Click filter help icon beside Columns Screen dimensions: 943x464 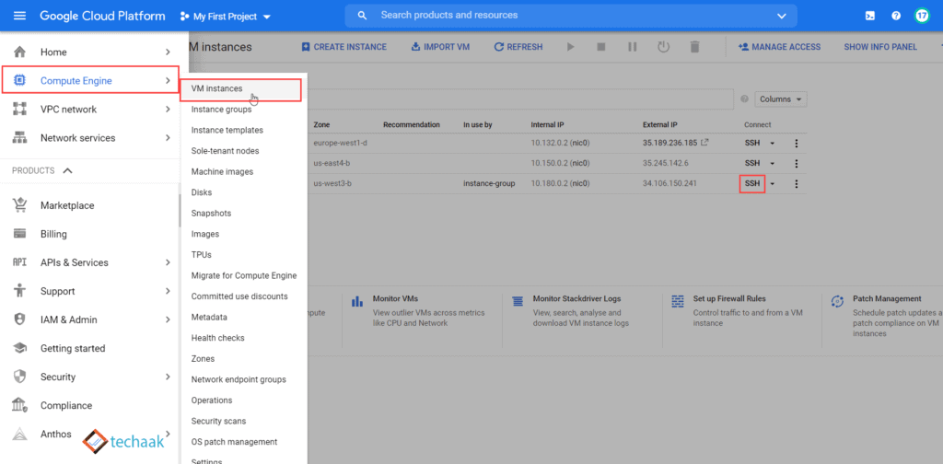pos(744,99)
